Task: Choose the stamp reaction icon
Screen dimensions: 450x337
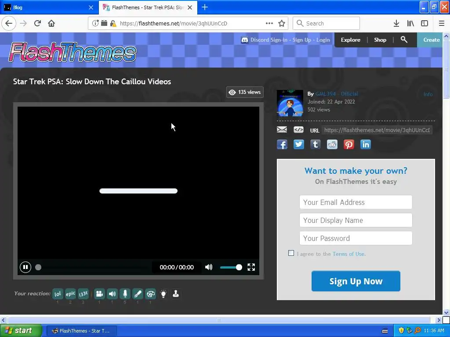Action: (176, 294)
